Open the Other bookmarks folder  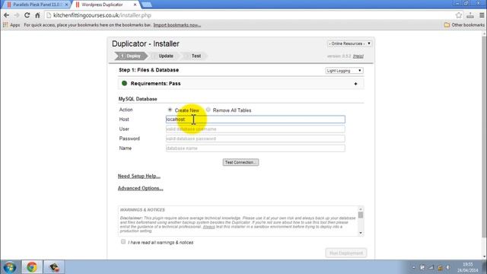click(464, 25)
